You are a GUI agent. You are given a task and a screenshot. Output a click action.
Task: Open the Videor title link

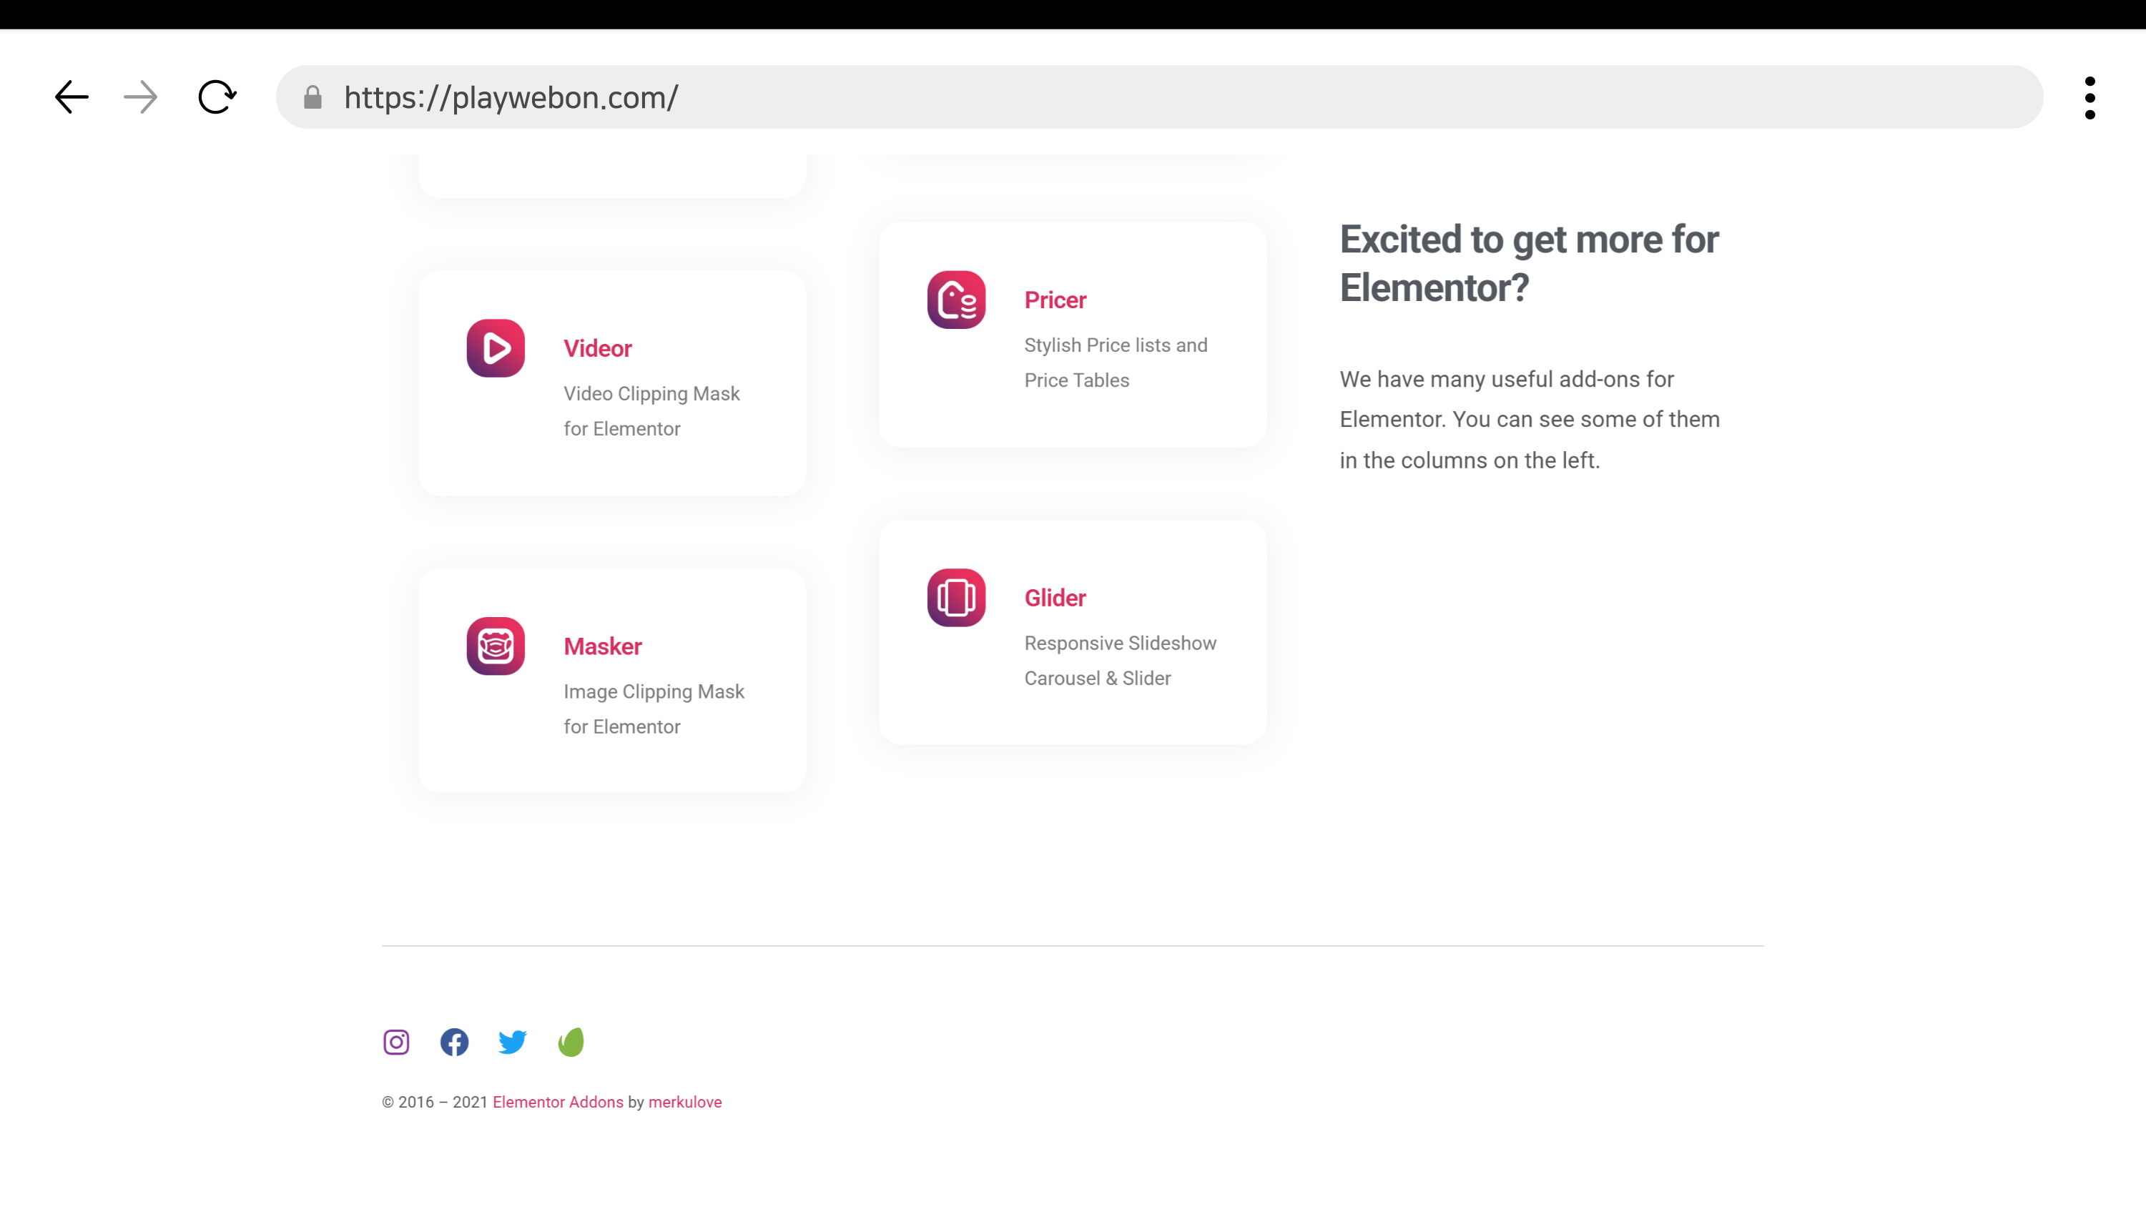(x=597, y=348)
